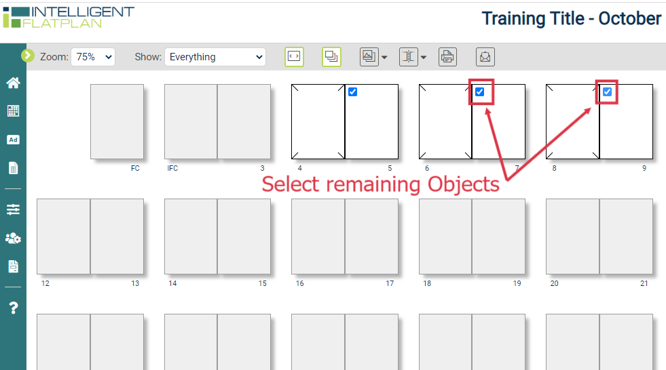Toggle the fit-width view toolbar button

coord(294,57)
